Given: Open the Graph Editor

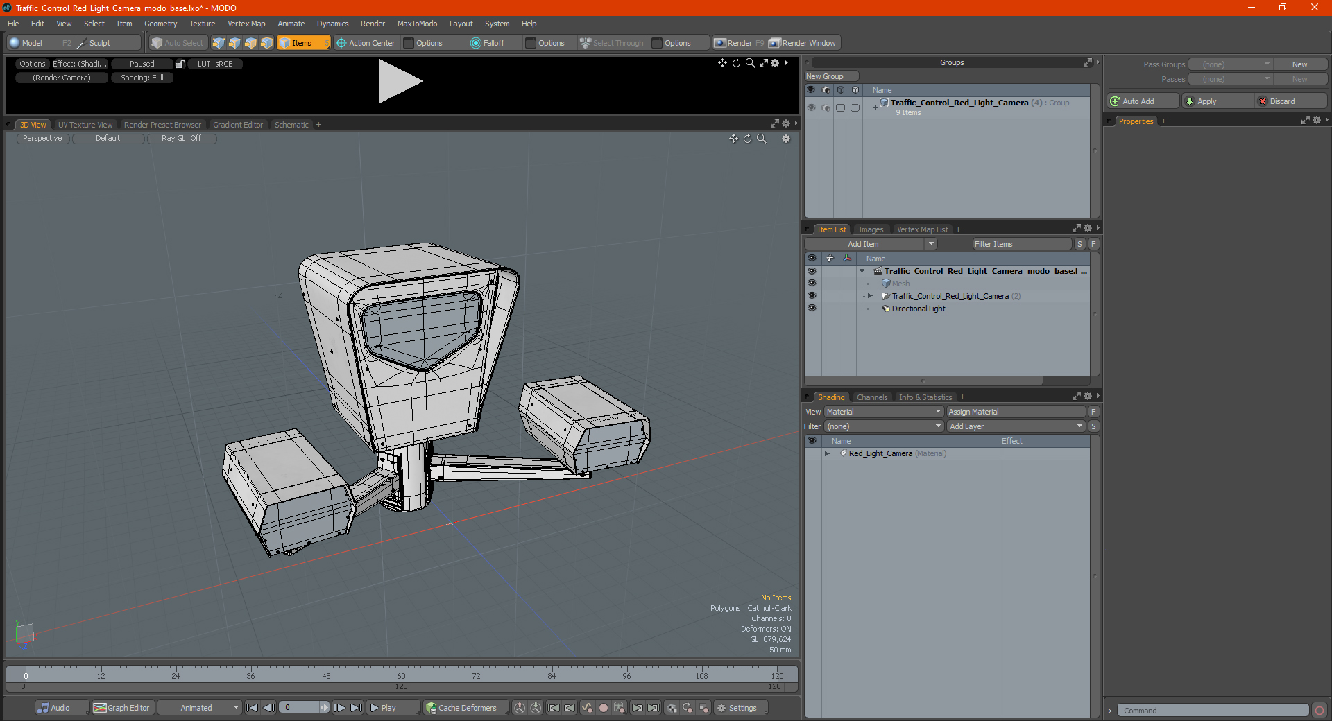Looking at the screenshot, I should click(121, 708).
